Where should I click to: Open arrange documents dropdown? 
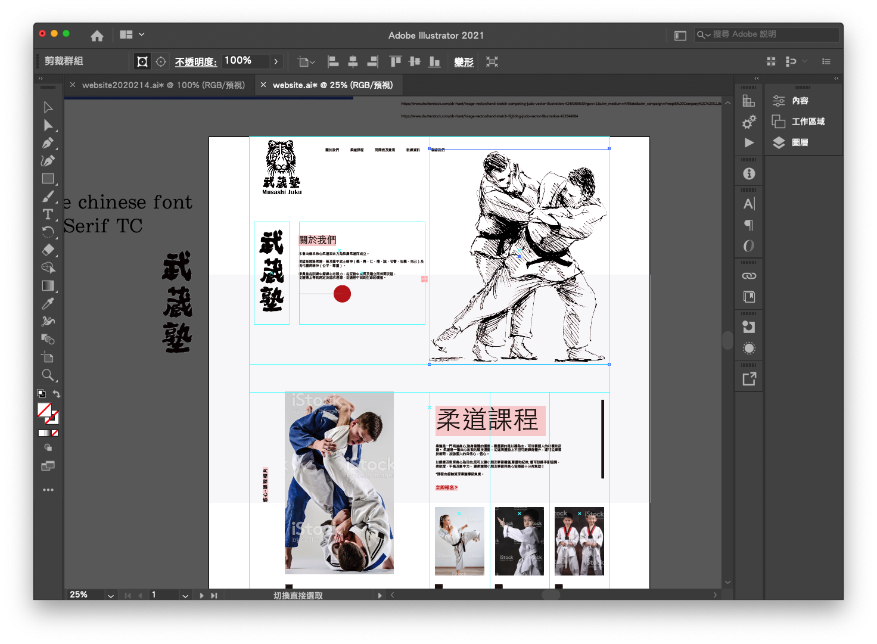132,35
